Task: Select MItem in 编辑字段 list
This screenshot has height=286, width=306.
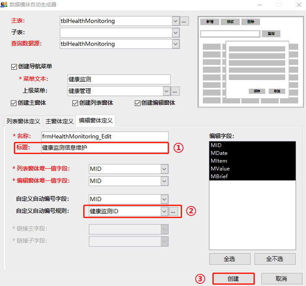Action: click(x=252, y=161)
